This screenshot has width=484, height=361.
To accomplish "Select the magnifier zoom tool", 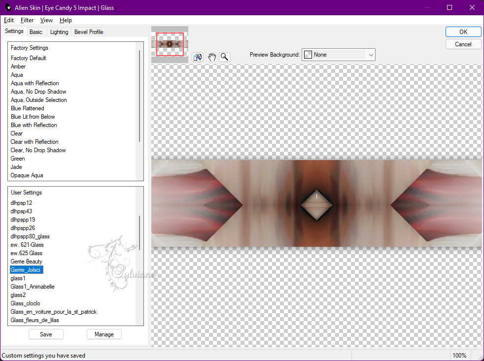I will click(225, 57).
